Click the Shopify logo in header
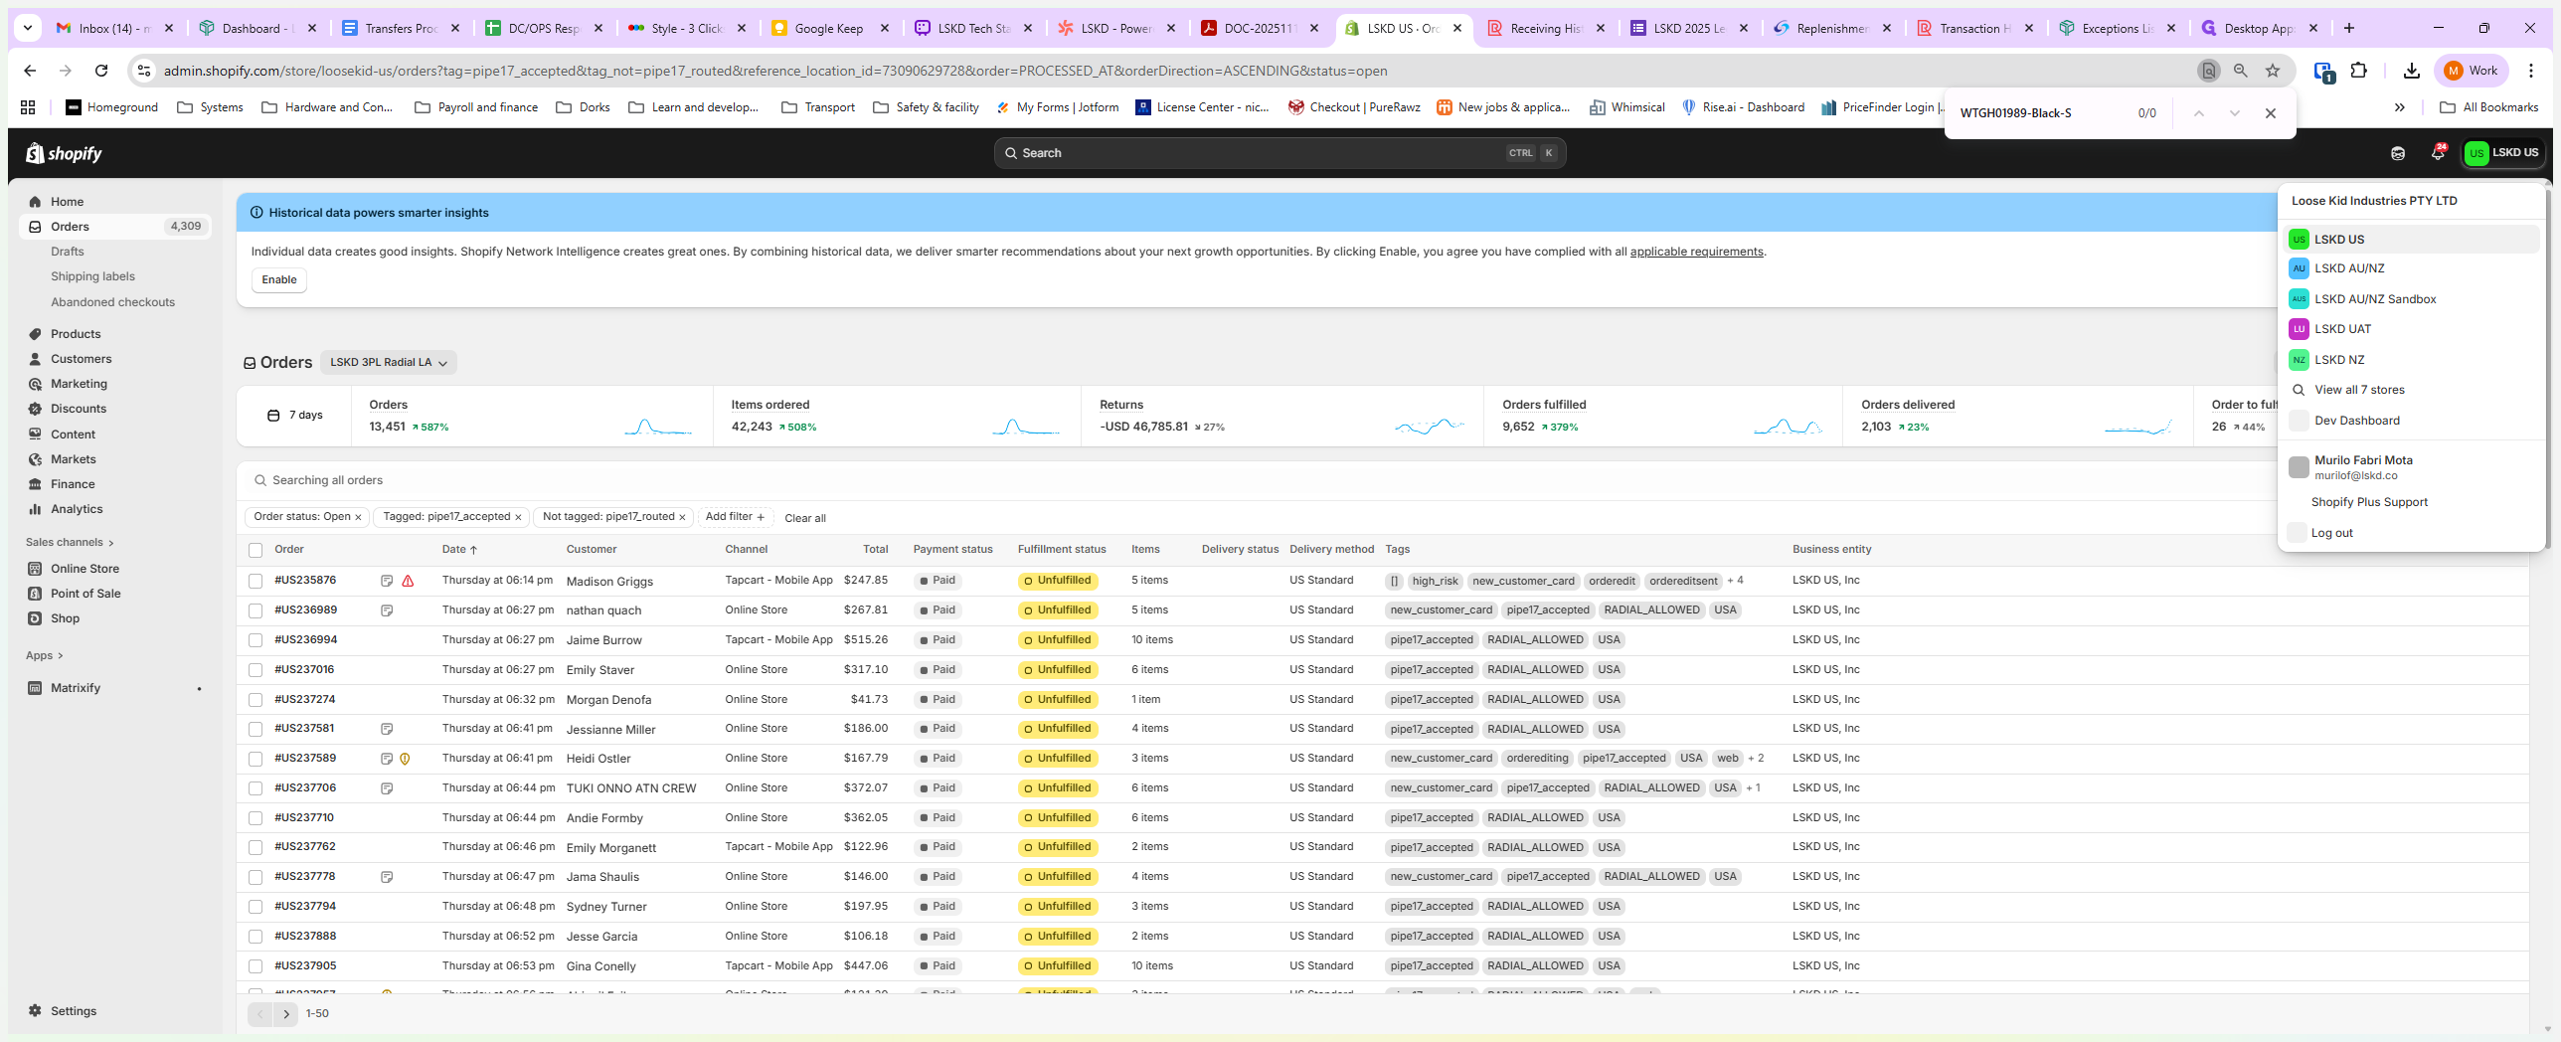 click(64, 153)
